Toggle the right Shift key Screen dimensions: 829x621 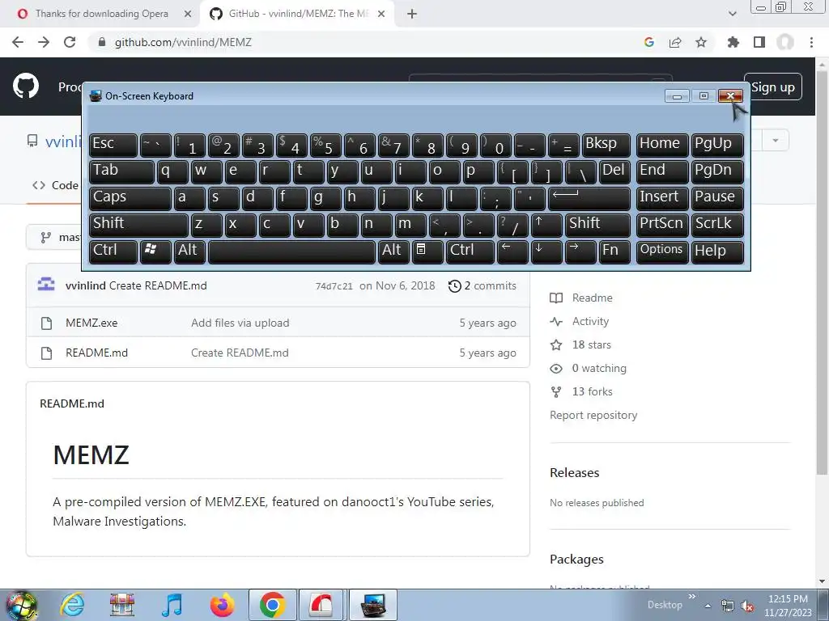(598, 225)
